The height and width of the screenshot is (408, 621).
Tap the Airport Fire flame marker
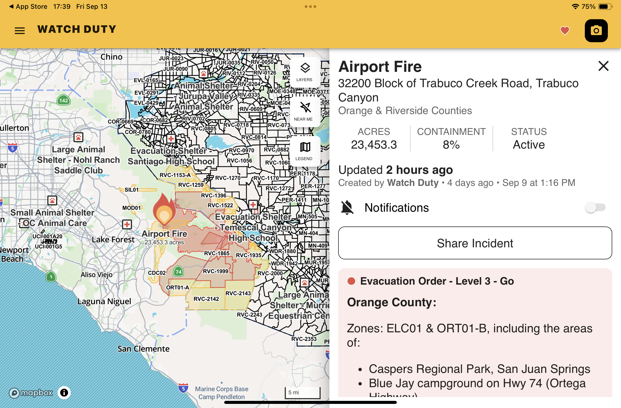click(164, 211)
